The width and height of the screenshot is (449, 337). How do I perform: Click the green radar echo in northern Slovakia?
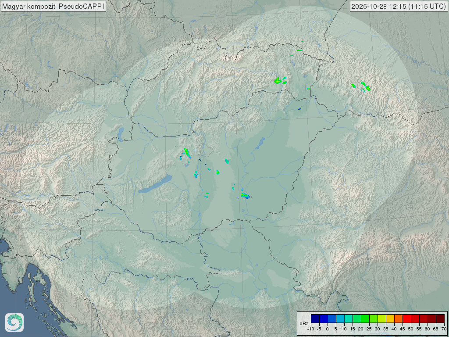(x=278, y=81)
